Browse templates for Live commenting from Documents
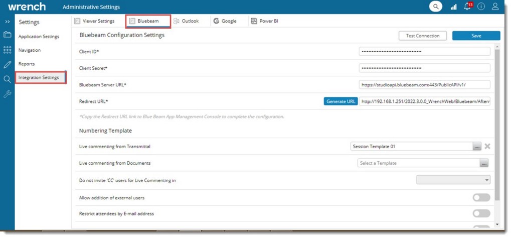Screen dimensions: 511x238 pyautogui.click(x=483, y=163)
